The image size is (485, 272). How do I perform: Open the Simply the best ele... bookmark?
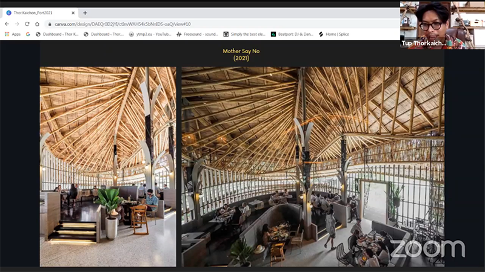244,34
